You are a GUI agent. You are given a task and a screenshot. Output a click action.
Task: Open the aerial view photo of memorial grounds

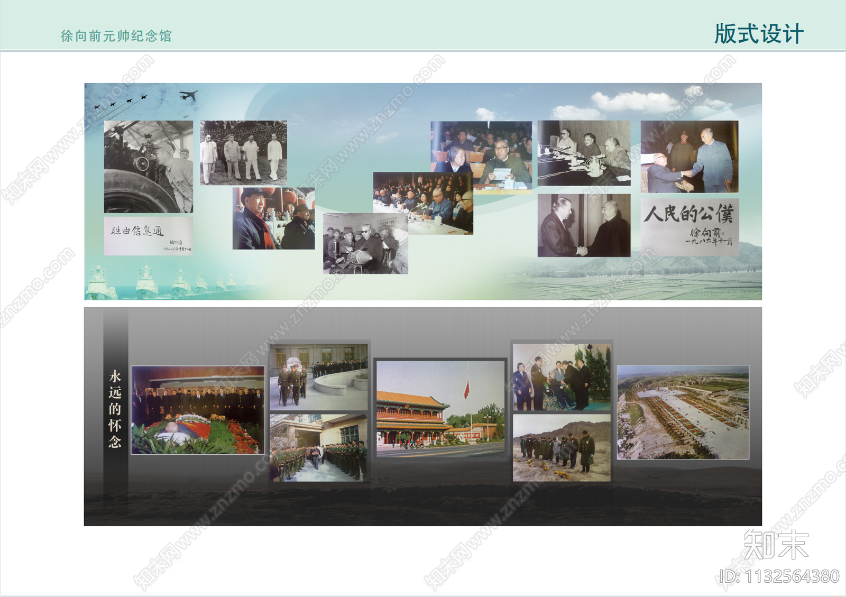point(683,412)
